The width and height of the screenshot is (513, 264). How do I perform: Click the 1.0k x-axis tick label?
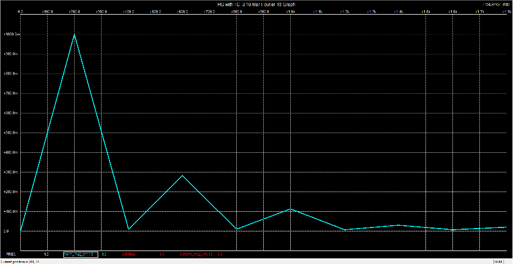click(290, 11)
